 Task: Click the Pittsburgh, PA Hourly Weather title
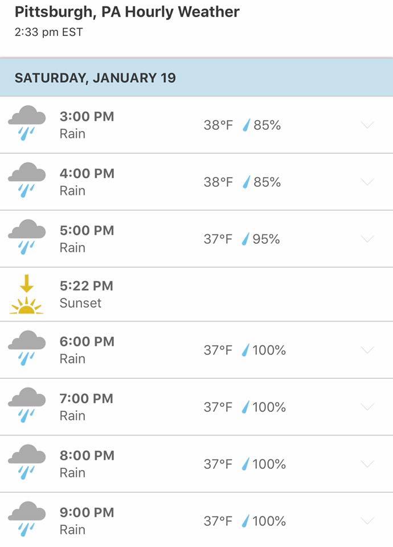(127, 12)
